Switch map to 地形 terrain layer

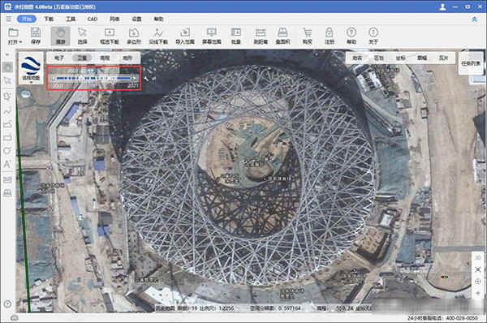(127, 58)
